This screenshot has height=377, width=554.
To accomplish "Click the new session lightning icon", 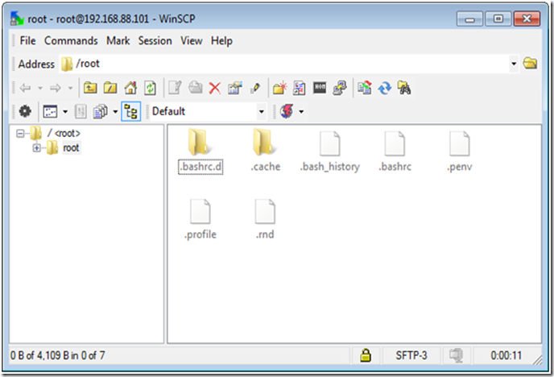I will [287, 111].
